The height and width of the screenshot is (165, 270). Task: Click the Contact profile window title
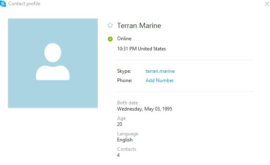[24, 4]
